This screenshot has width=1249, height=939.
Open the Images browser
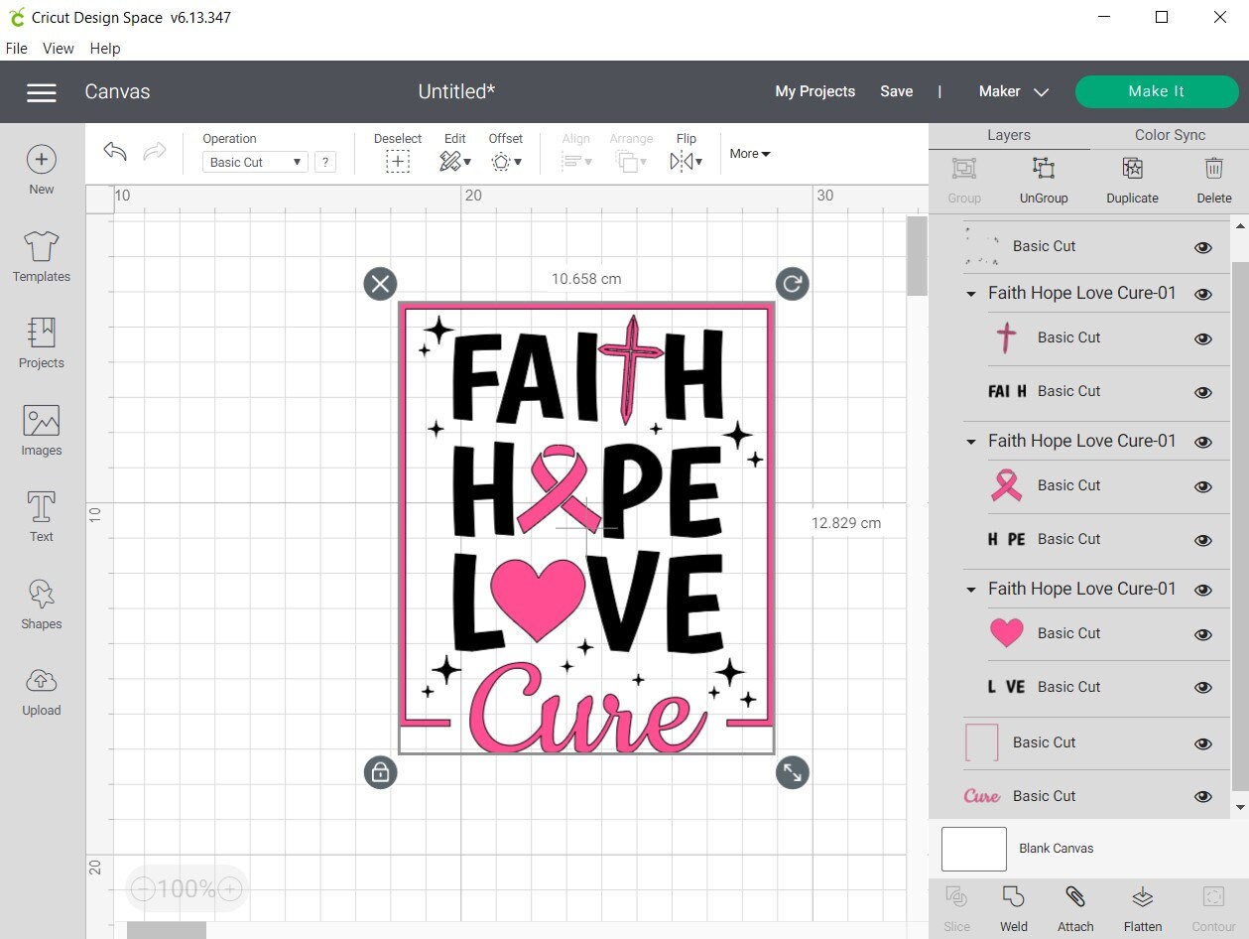click(x=41, y=427)
